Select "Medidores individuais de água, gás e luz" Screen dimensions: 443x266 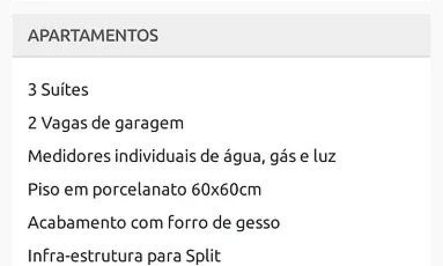[x=182, y=157]
